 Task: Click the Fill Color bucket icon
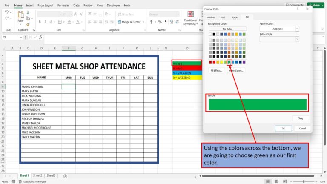tap(69, 22)
